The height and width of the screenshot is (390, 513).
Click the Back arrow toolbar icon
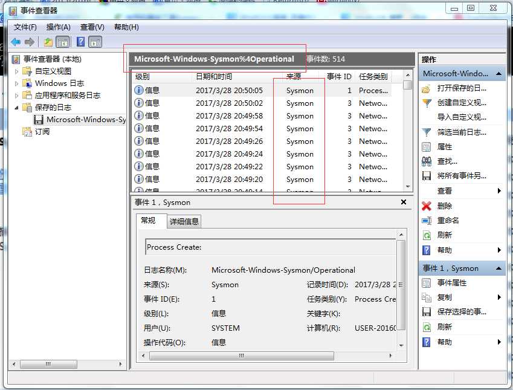point(16,42)
